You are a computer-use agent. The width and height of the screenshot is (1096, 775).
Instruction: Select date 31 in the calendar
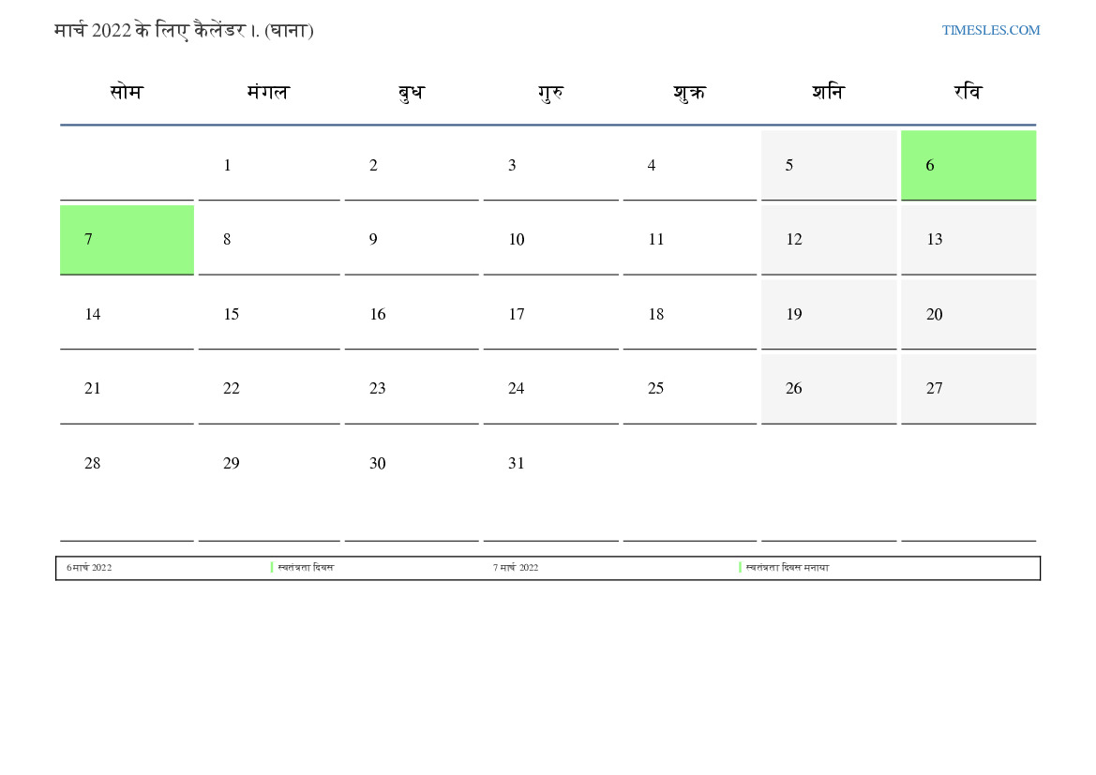click(x=550, y=484)
